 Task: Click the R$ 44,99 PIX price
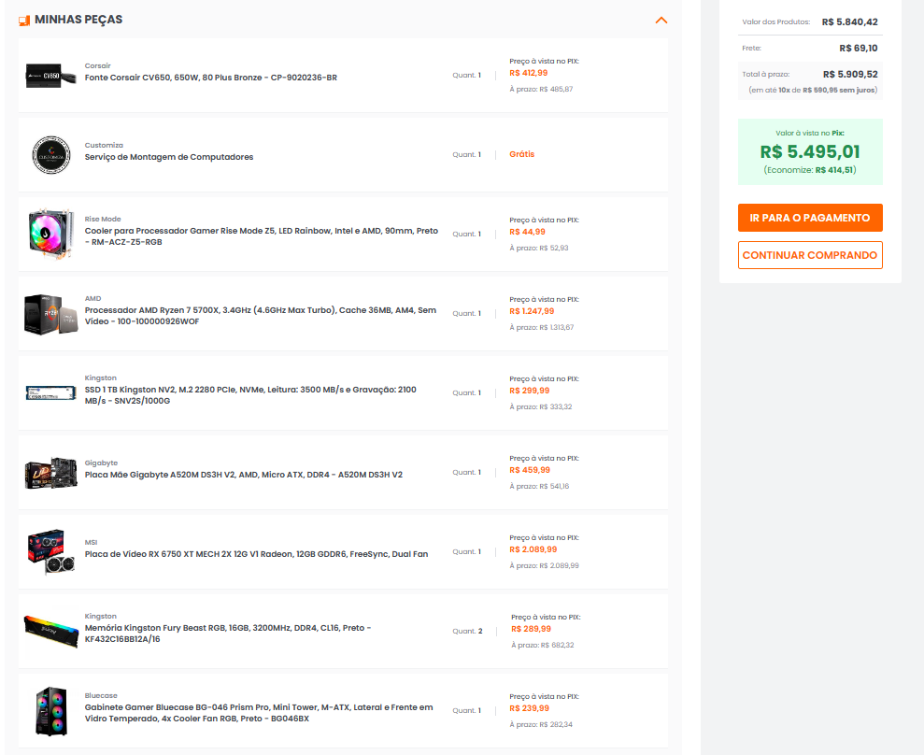528,233
